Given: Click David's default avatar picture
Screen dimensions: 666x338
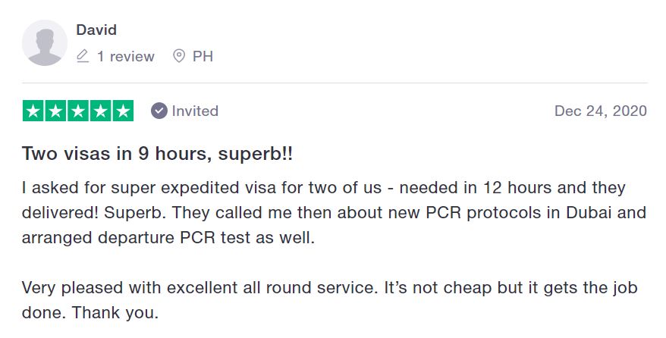Looking at the screenshot, I should (45, 43).
